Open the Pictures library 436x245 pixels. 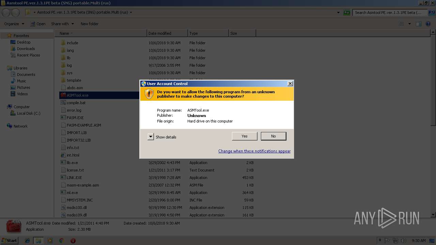24,87
